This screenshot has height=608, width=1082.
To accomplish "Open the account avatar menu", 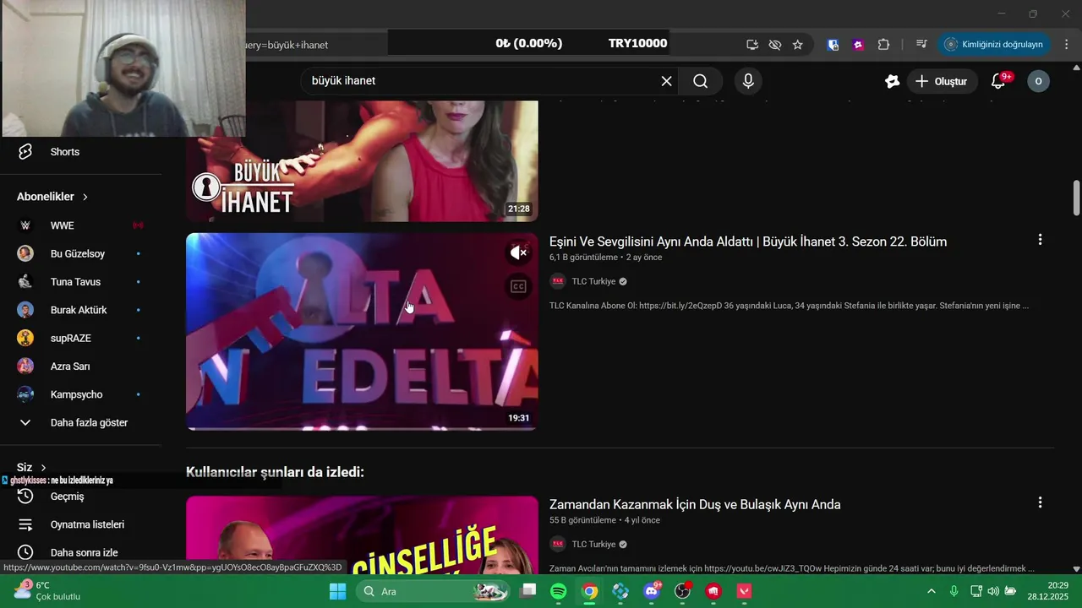I will (1039, 81).
